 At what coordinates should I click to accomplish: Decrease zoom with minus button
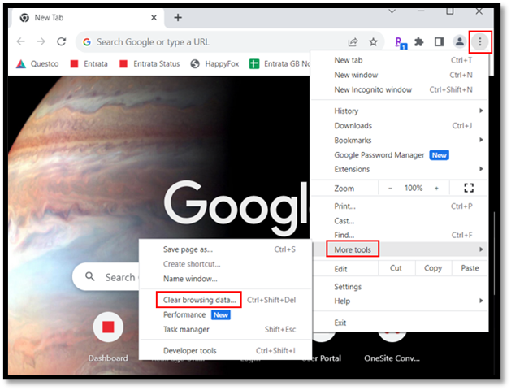tap(390, 188)
